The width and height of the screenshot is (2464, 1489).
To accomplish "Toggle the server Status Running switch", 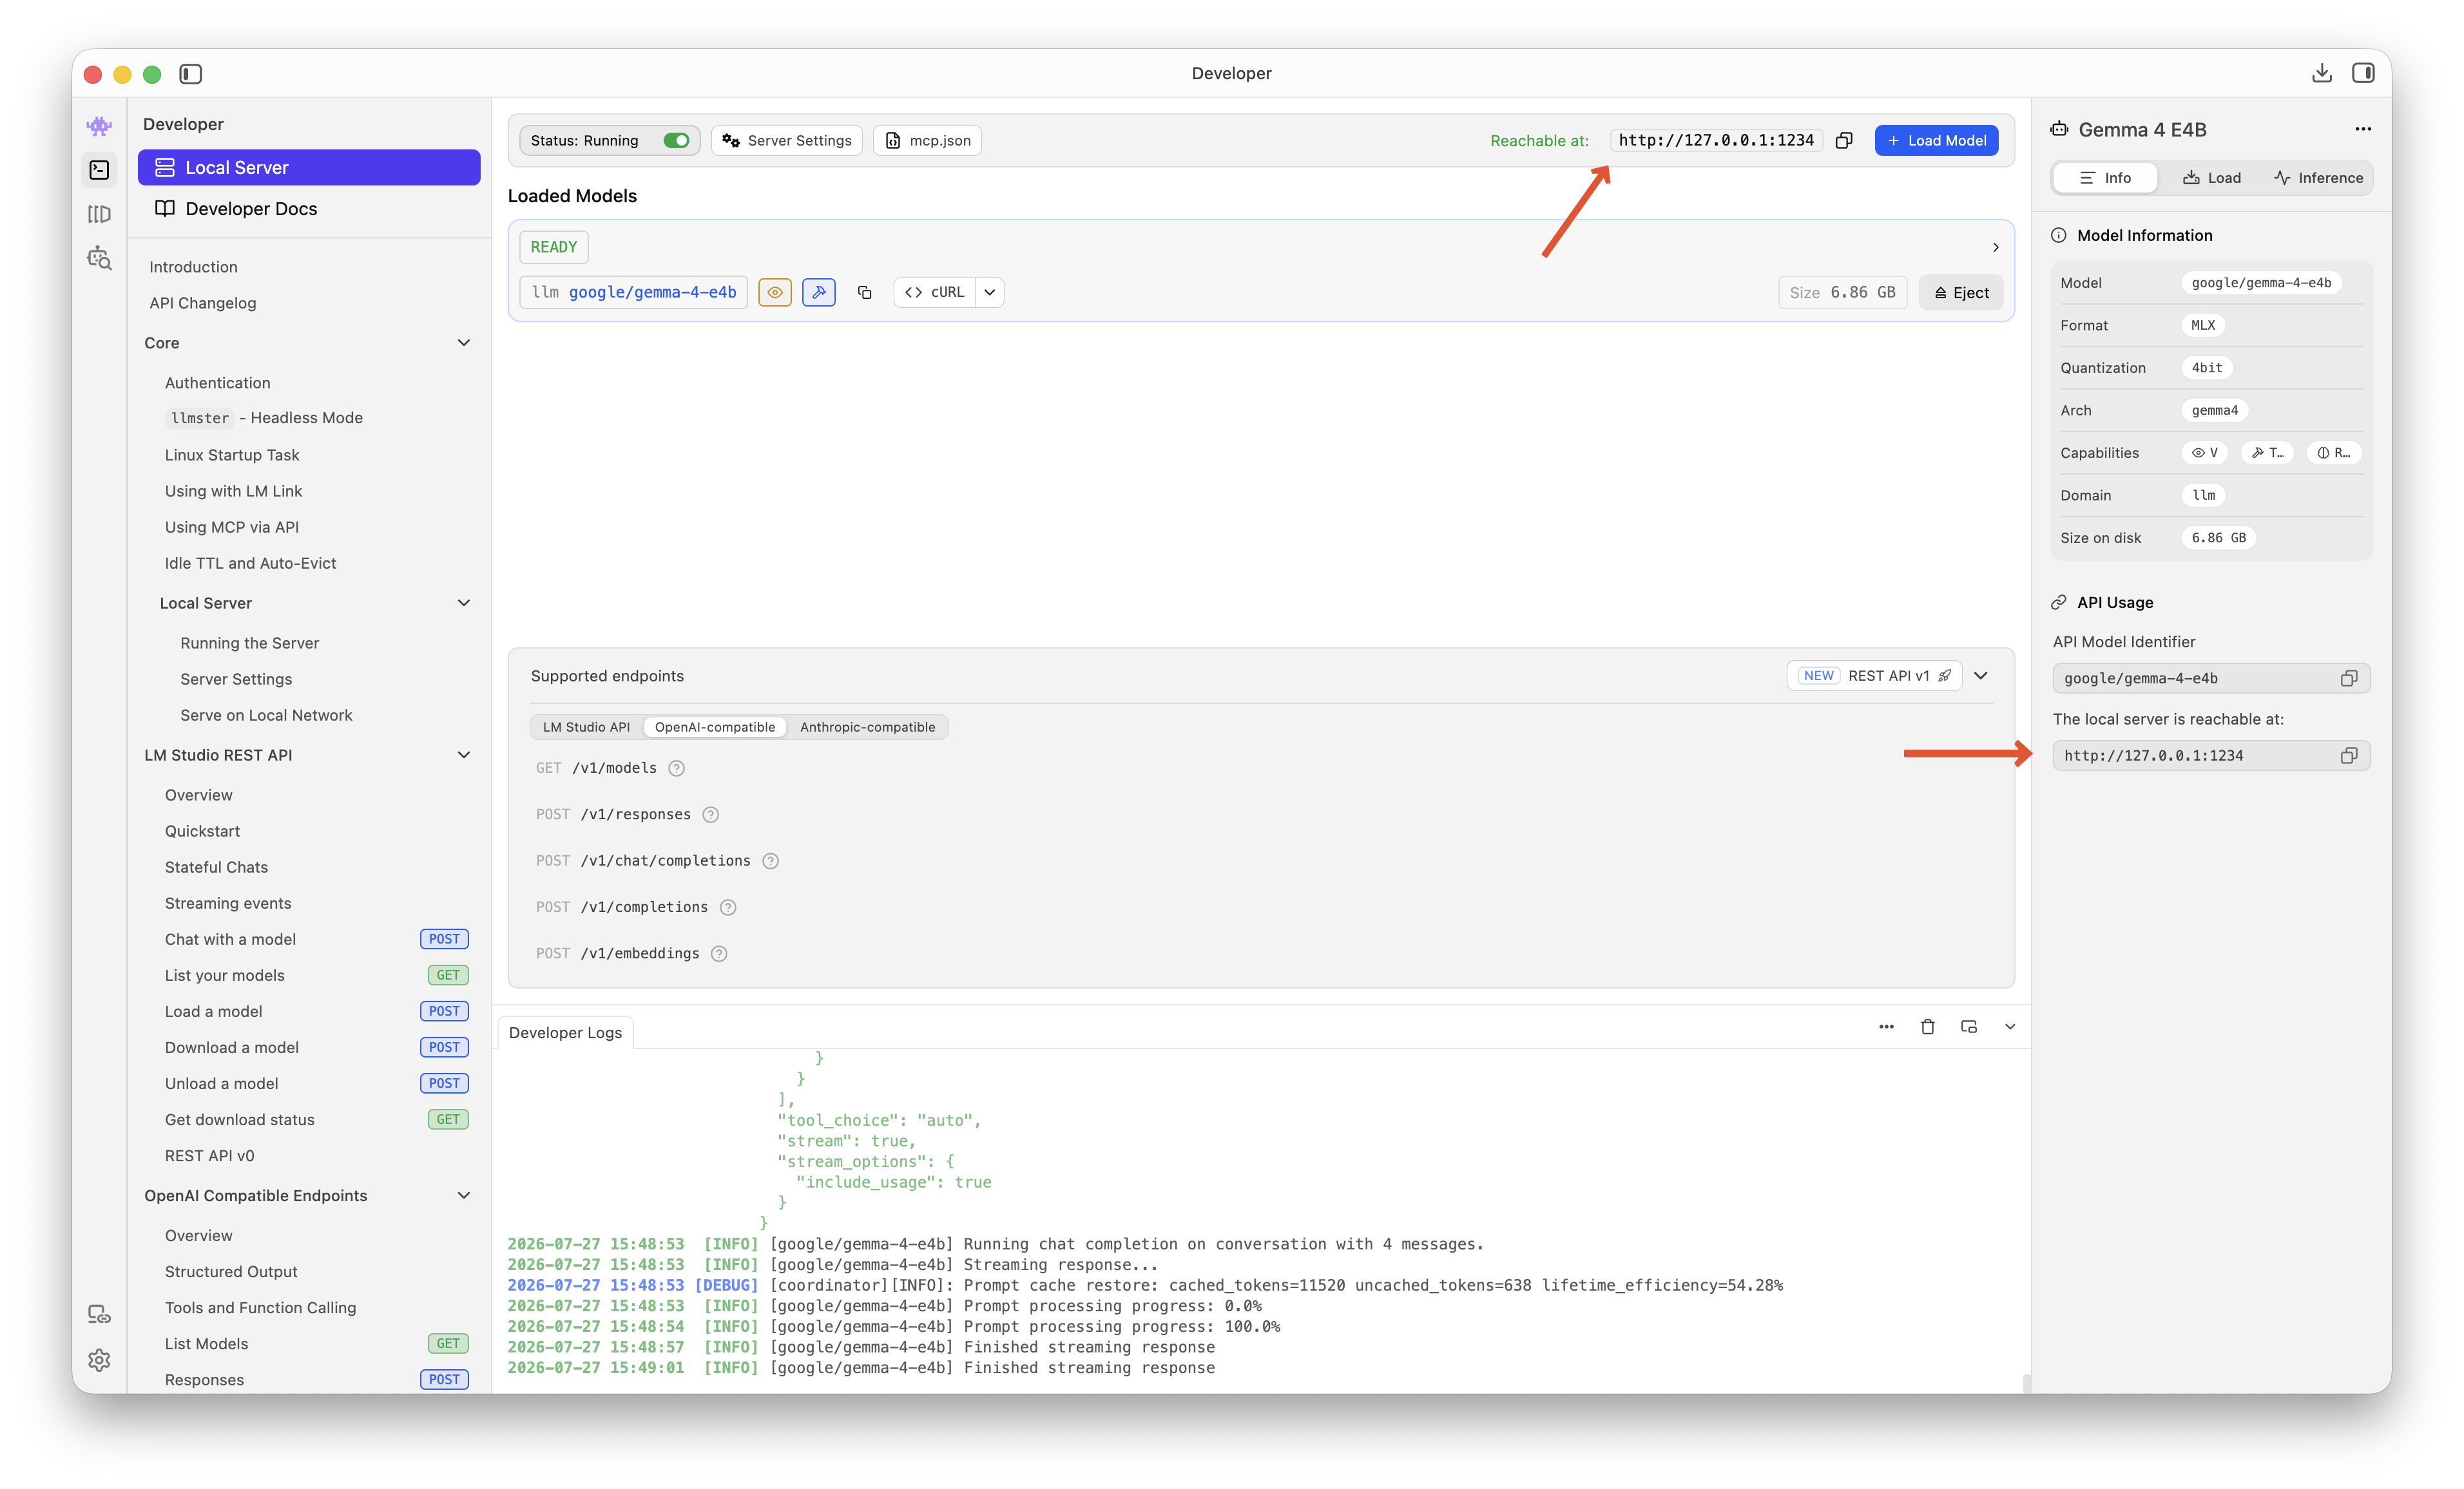I will tap(676, 141).
